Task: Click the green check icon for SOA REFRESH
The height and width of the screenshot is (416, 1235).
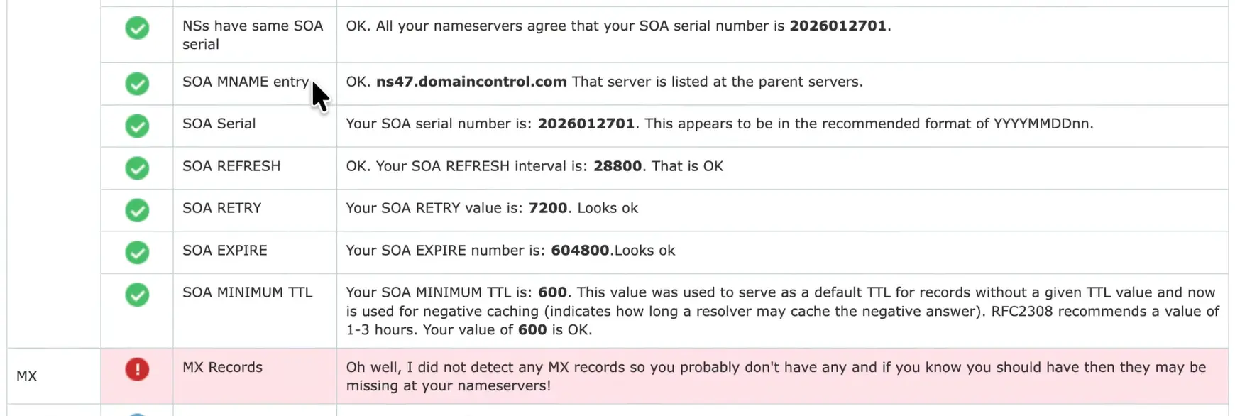Action: 136,168
